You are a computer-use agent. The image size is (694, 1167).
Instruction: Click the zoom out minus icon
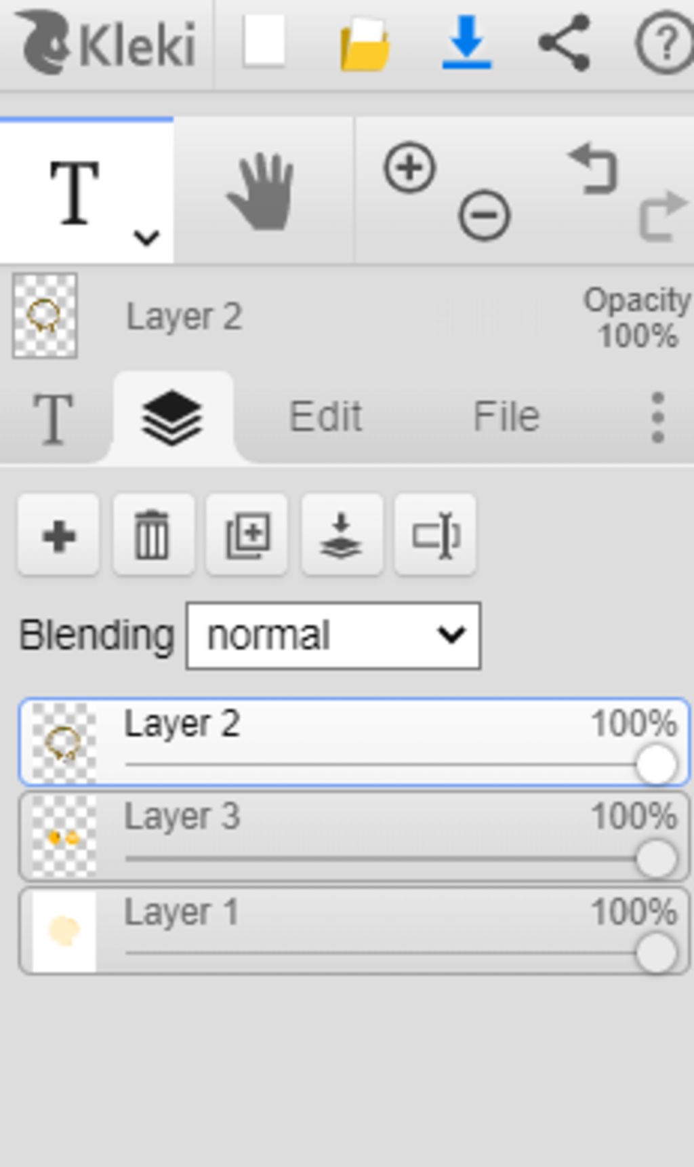click(x=484, y=216)
